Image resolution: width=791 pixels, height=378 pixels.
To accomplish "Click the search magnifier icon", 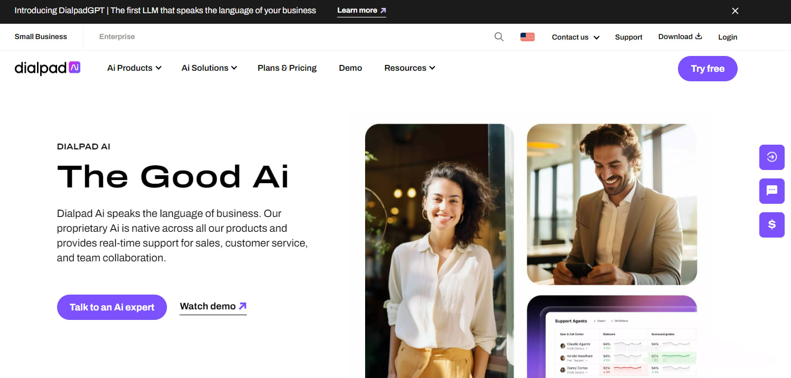I will tap(499, 37).
